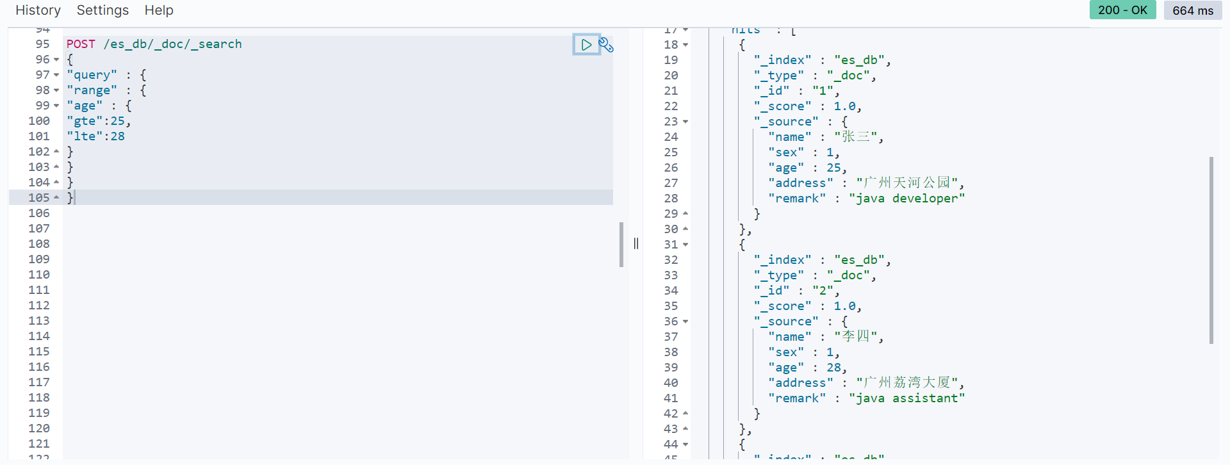Run the request with the play icon
Image resolution: width=1230 pixels, height=465 pixels.
586,44
